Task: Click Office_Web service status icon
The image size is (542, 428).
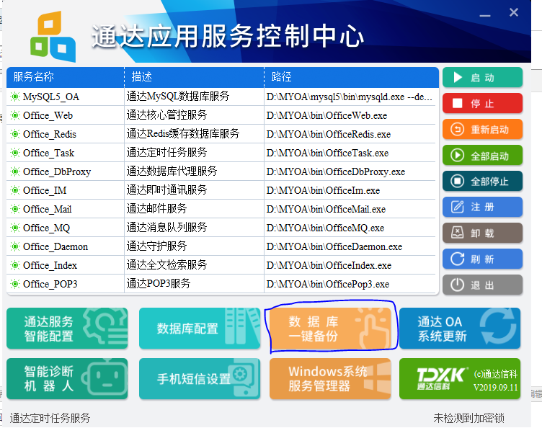Action: (x=15, y=115)
